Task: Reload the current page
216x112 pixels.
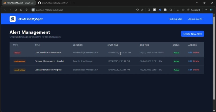Action: [x=16, y=10]
